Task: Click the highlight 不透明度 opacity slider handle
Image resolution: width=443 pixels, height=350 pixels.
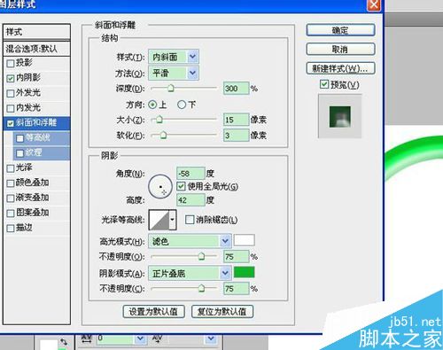Action: pos(201,256)
